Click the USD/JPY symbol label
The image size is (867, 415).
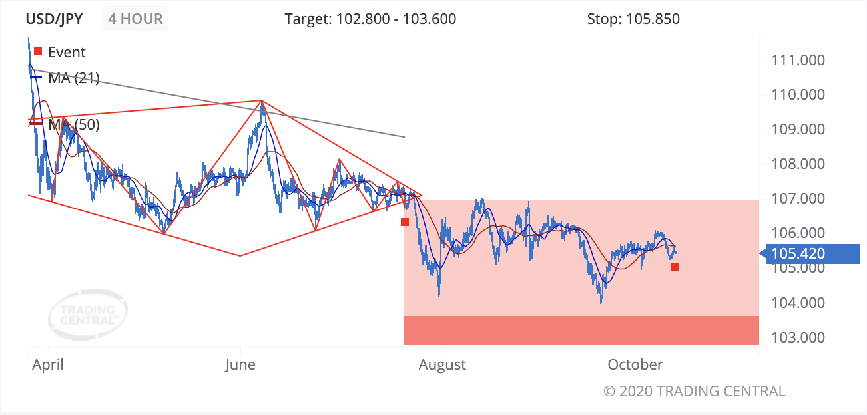point(55,19)
